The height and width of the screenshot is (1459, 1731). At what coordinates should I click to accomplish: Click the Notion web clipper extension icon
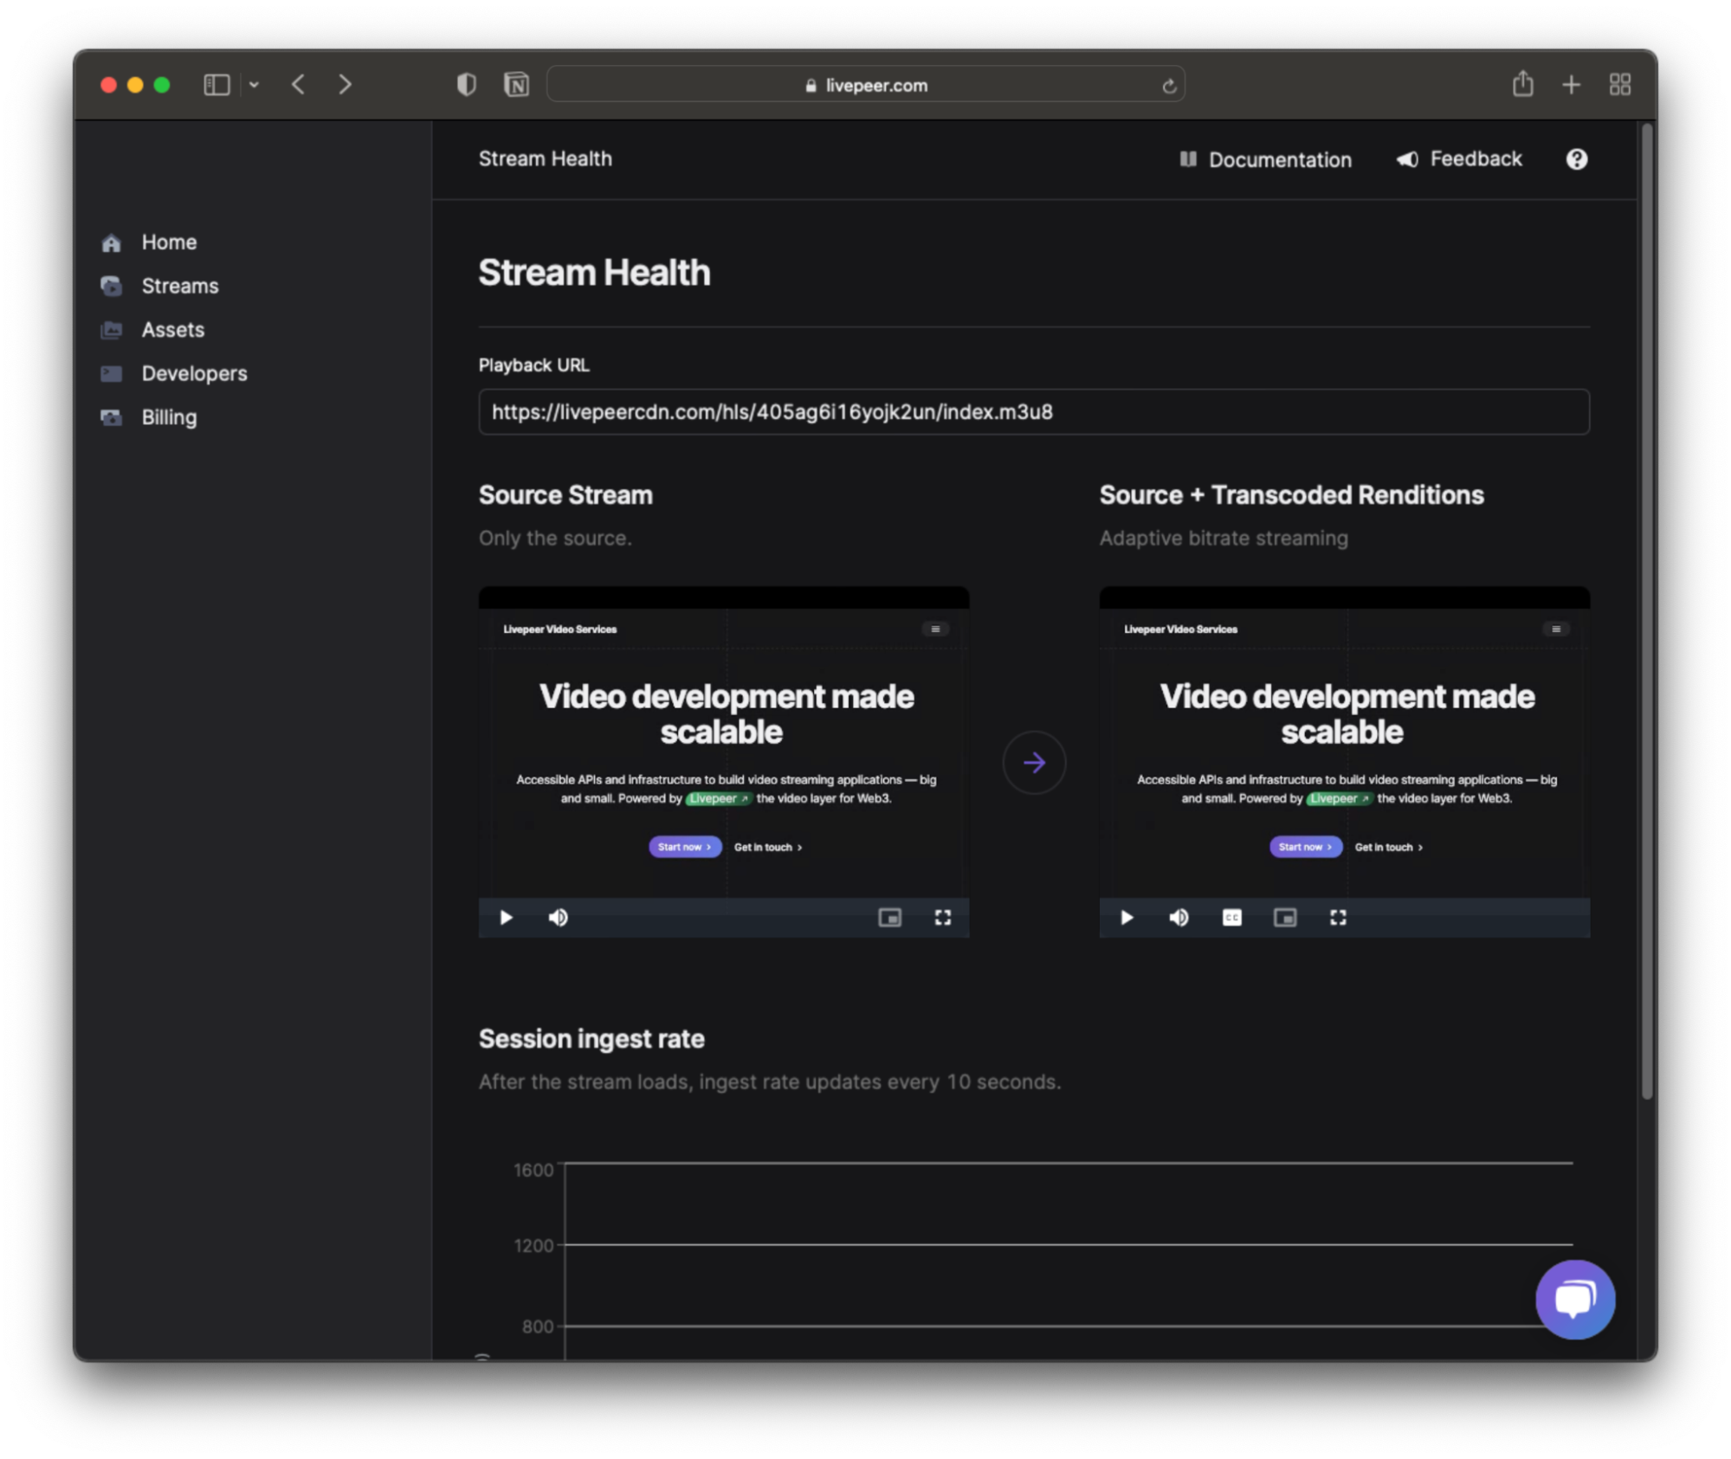[x=516, y=85]
